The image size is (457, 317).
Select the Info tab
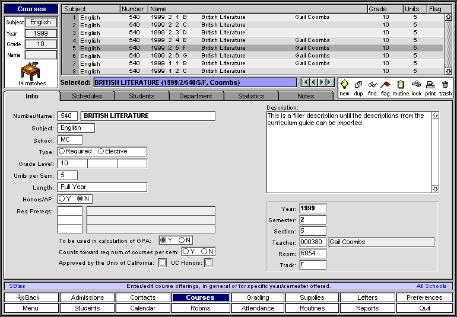coord(32,96)
